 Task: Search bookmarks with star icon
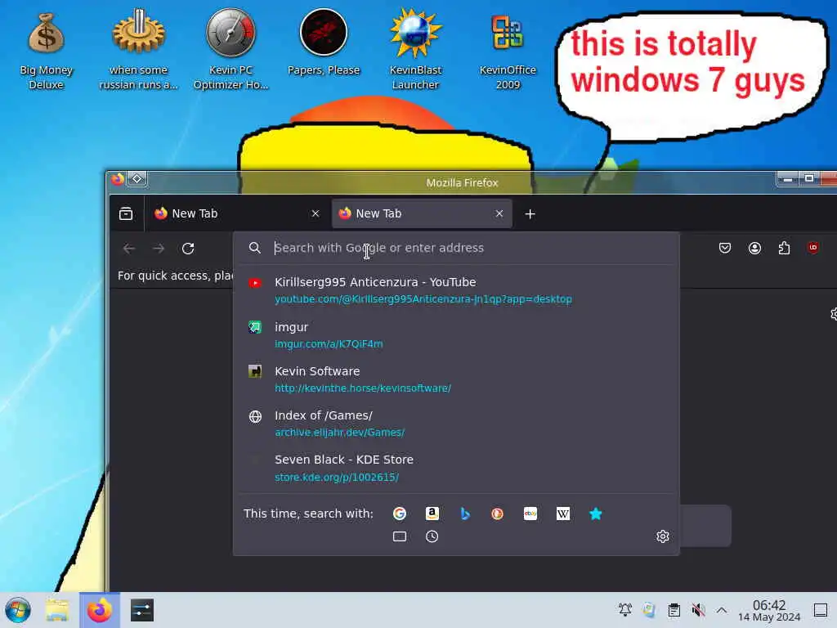click(x=596, y=514)
